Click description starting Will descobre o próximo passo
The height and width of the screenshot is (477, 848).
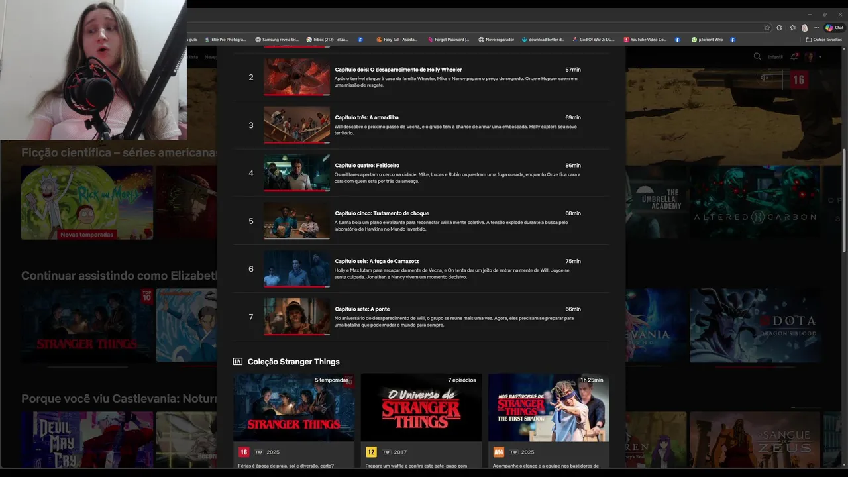(x=456, y=130)
